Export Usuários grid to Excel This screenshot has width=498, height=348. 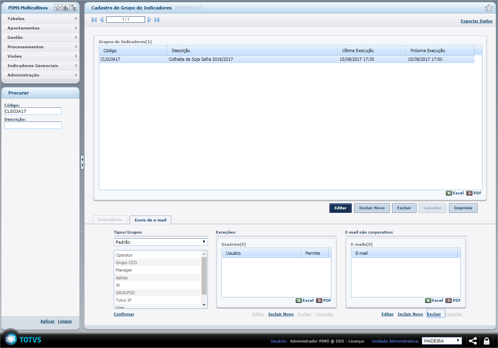[305, 301]
